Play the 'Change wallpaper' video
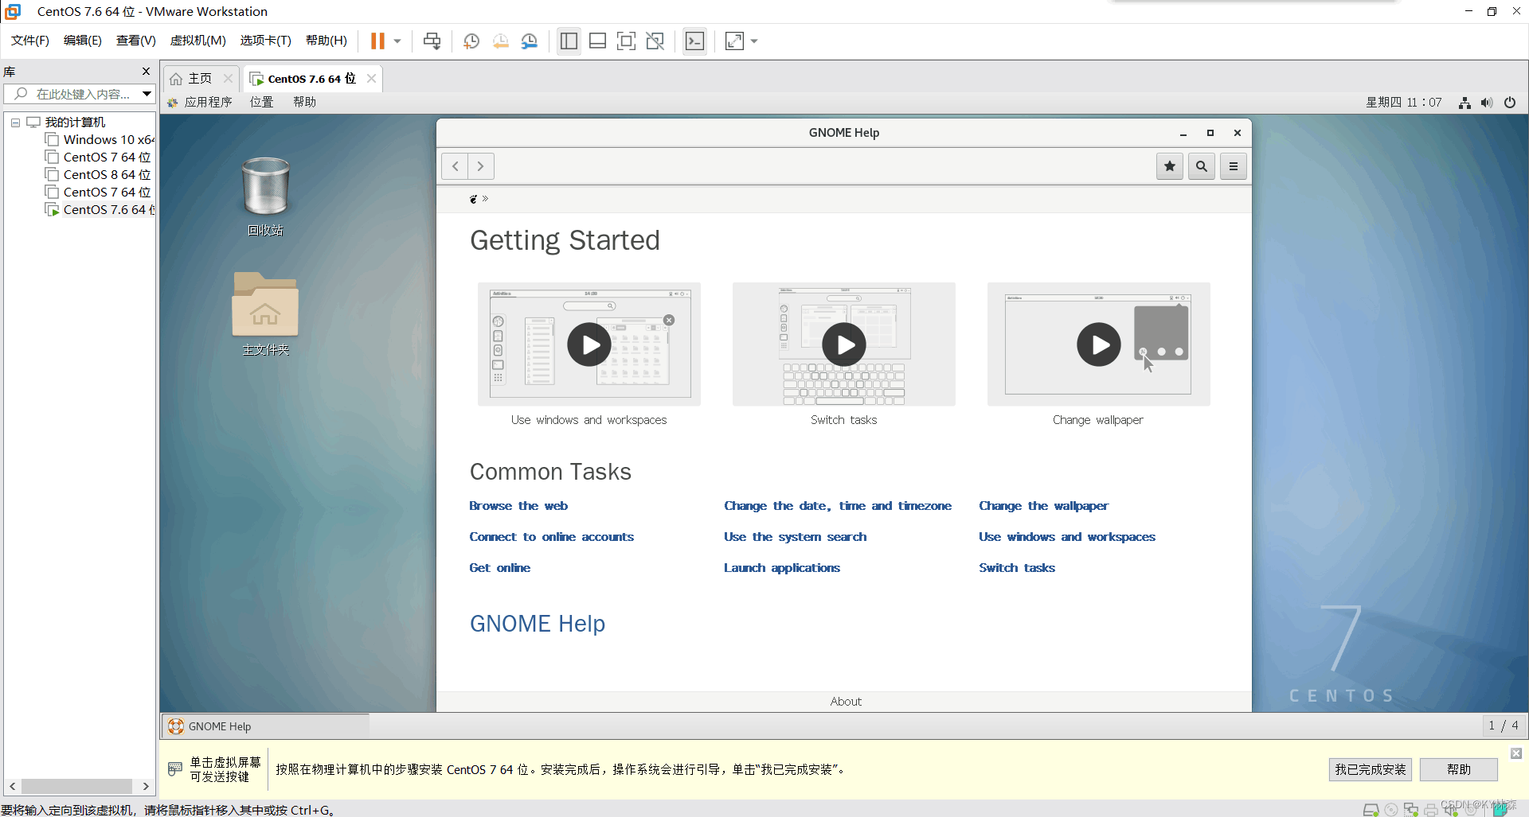 click(x=1099, y=344)
